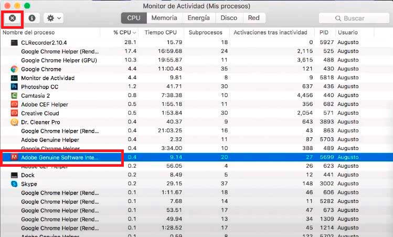
Task: Select Google Chrome Helper row with PID 606
Action: click(196, 192)
